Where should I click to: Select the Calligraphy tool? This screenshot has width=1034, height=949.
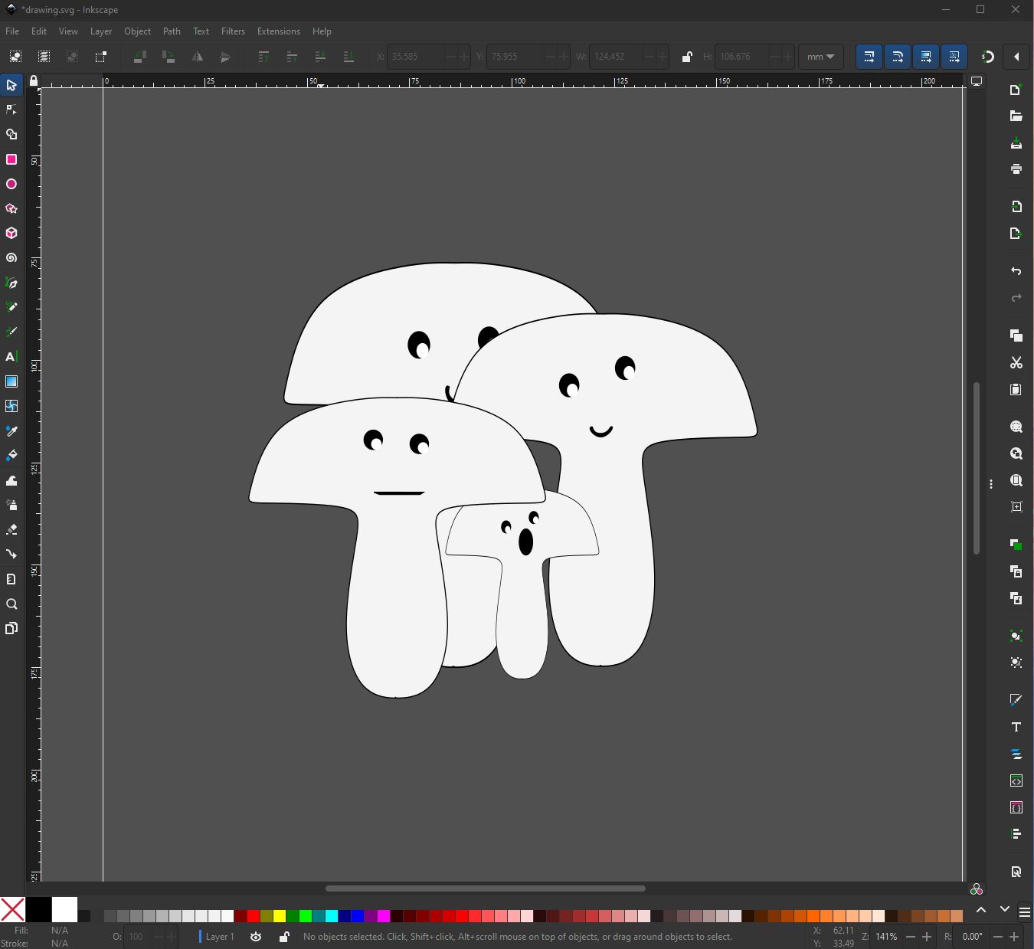(11, 332)
